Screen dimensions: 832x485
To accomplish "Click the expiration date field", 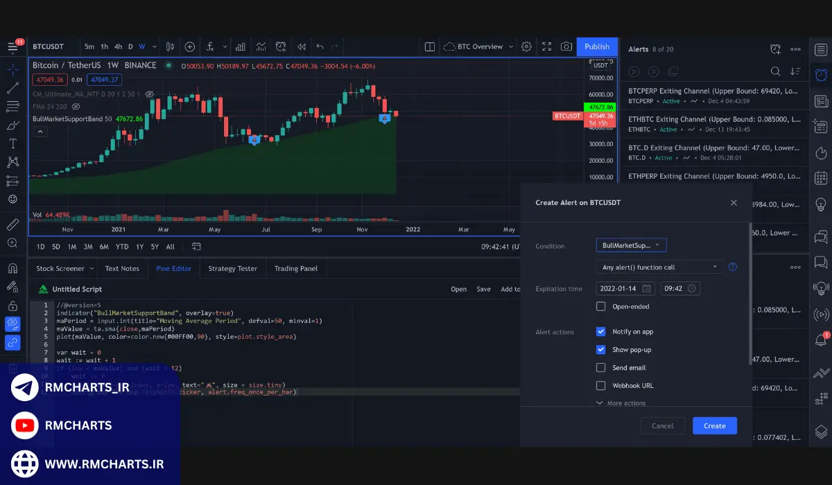I will coord(625,289).
